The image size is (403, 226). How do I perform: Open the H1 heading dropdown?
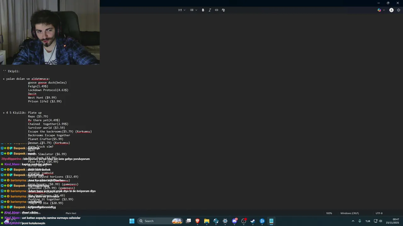182,10
